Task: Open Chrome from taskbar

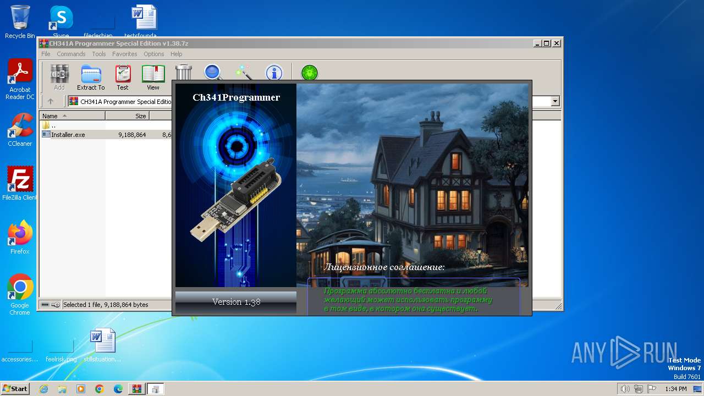Action: click(x=100, y=389)
